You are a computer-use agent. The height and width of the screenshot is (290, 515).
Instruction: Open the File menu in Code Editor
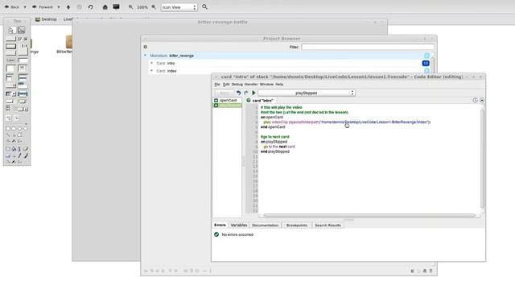coord(217,85)
